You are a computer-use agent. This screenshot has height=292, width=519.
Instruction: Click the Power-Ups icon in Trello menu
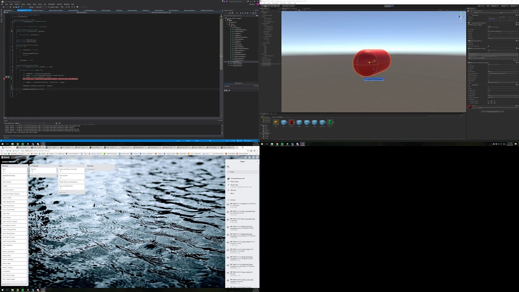(x=228, y=185)
